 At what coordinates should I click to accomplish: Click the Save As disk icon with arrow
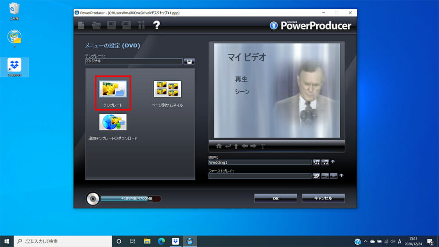[126, 25]
